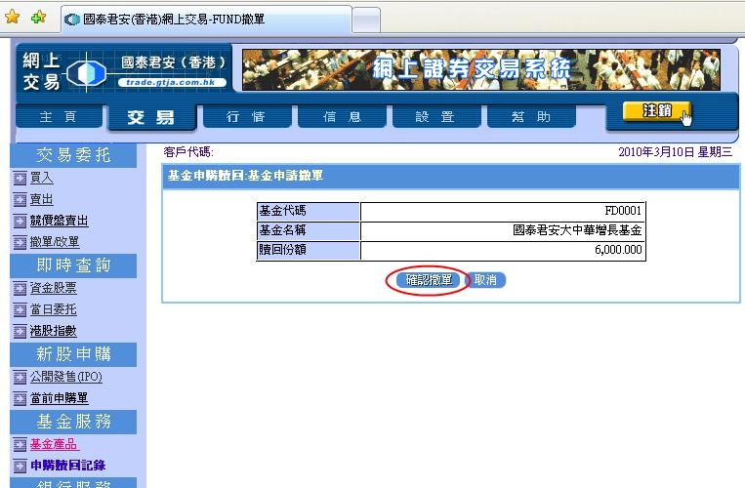Open the 基金產品 link
Viewport: 745px width, 488px height.
(x=54, y=444)
